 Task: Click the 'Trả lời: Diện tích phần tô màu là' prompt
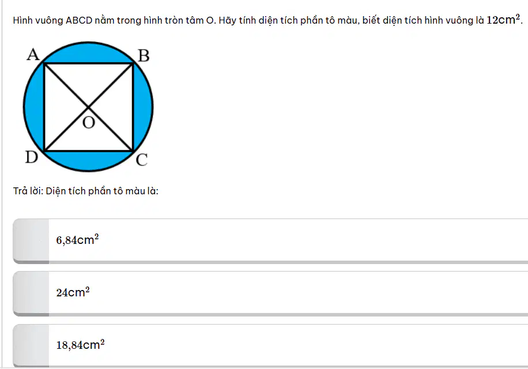tap(85, 191)
